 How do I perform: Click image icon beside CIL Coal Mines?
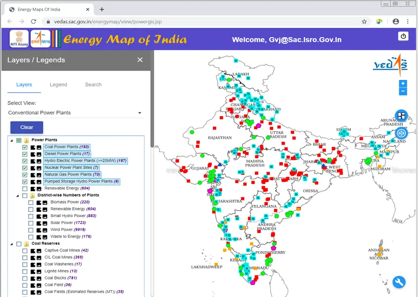click(x=39, y=258)
